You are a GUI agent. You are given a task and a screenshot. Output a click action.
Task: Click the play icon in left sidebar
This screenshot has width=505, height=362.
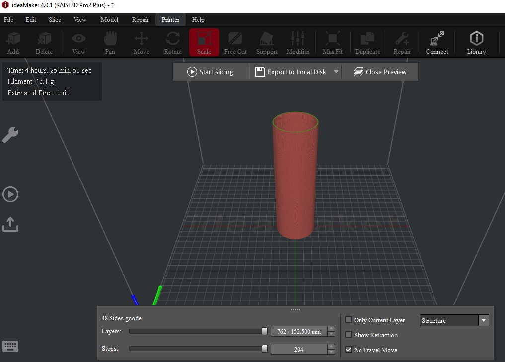click(10, 194)
